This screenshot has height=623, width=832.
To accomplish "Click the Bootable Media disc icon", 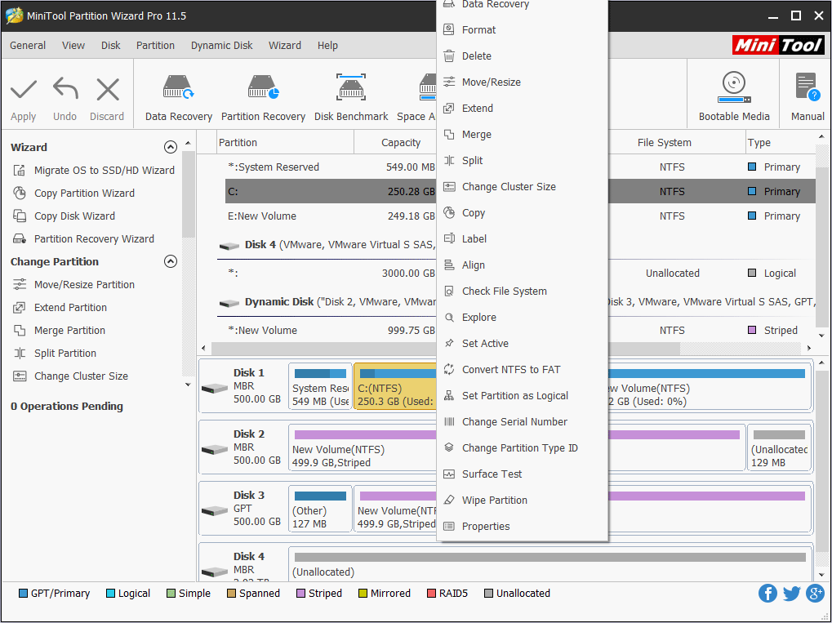I will [733, 87].
